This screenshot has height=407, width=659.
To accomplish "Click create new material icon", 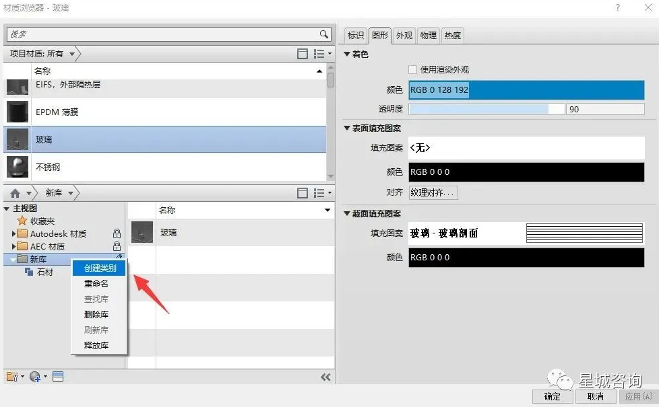I will point(38,376).
